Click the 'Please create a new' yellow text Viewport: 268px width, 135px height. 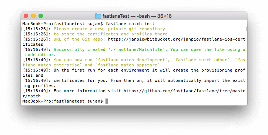(78, 29)
